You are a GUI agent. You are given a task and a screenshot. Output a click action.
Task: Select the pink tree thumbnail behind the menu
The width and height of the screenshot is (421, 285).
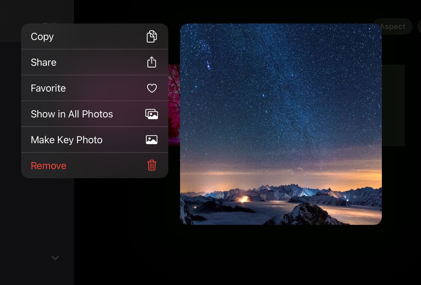pos(174,105)
